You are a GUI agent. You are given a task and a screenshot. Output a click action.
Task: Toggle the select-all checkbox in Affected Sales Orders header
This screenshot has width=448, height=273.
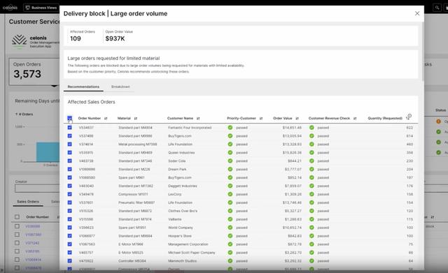coord(70,118)
